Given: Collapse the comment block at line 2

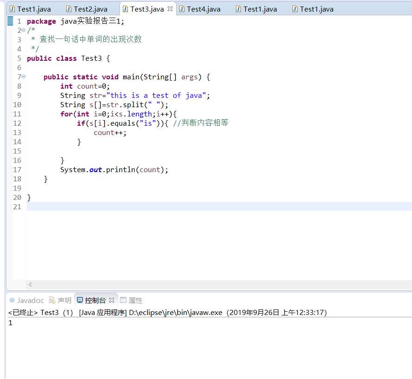Looking at the screenshot, I should [23, 30].
